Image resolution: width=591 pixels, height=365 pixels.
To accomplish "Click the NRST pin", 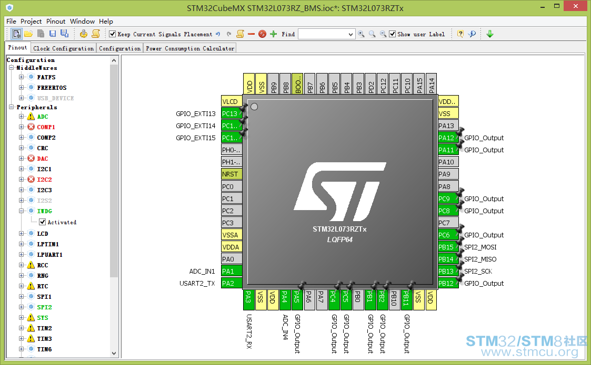I will click(x=232, y=174).
